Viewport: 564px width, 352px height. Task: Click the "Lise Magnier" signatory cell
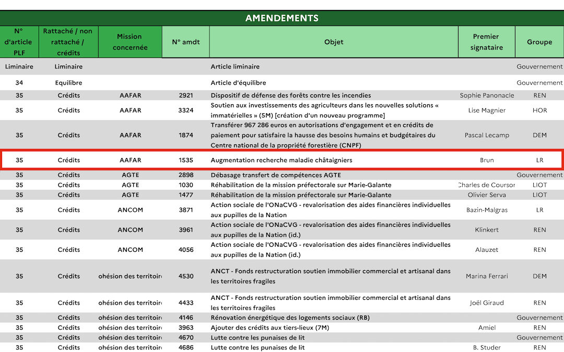[486, 110]
